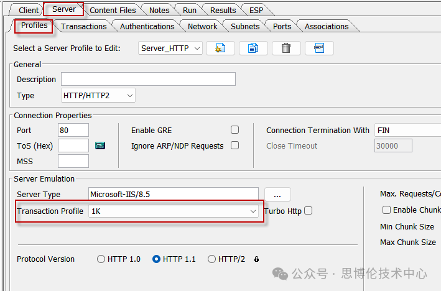
Task: Enable the Turbo Http checkbox
Action: [309, 211]
